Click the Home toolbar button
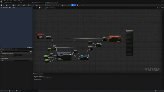This screenshot has height=92, width=164. click(x=25, y=5)
